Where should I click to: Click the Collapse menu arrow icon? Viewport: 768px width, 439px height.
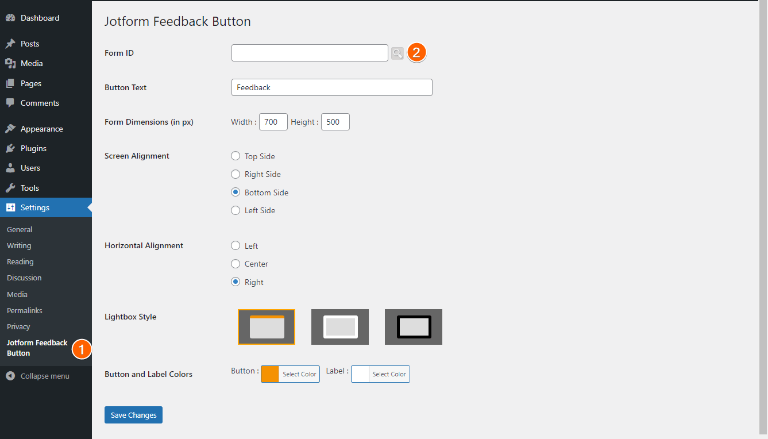(x=10, y=376)
